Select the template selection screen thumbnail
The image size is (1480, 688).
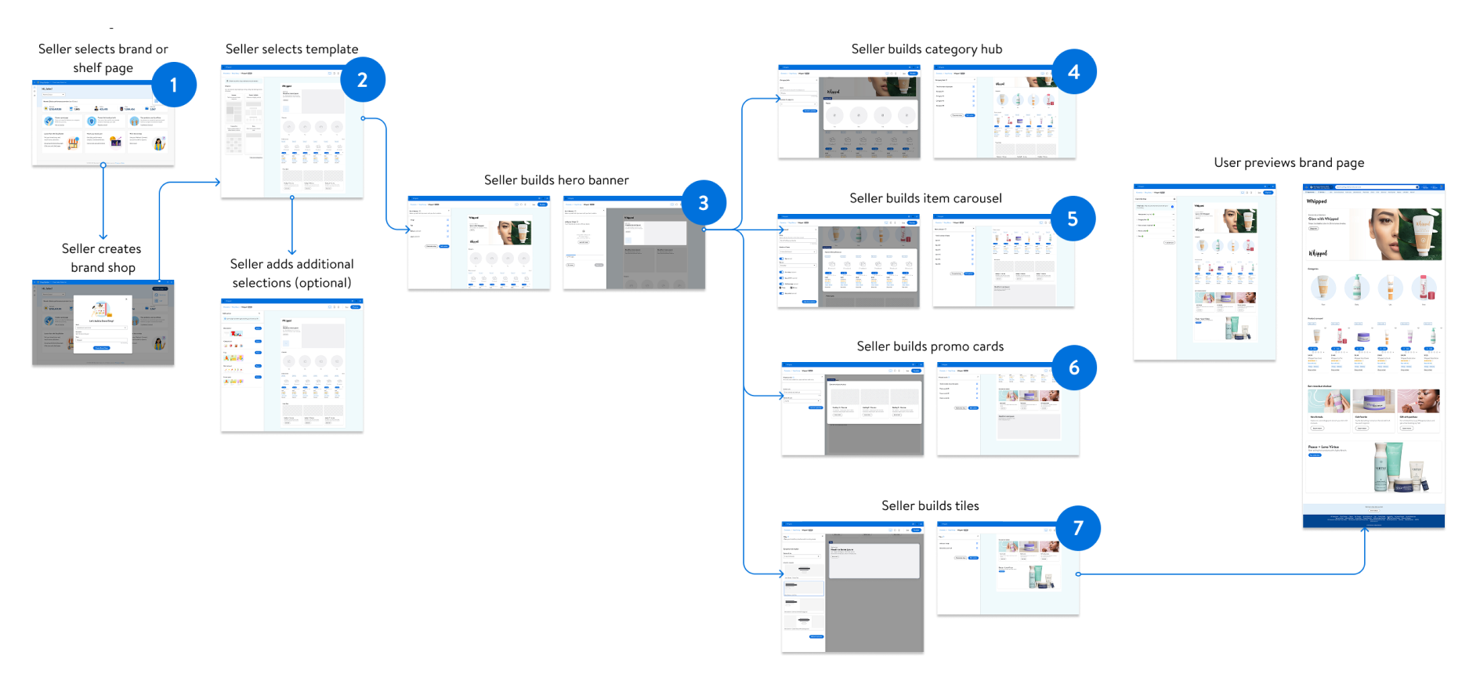tap(291, 132)
